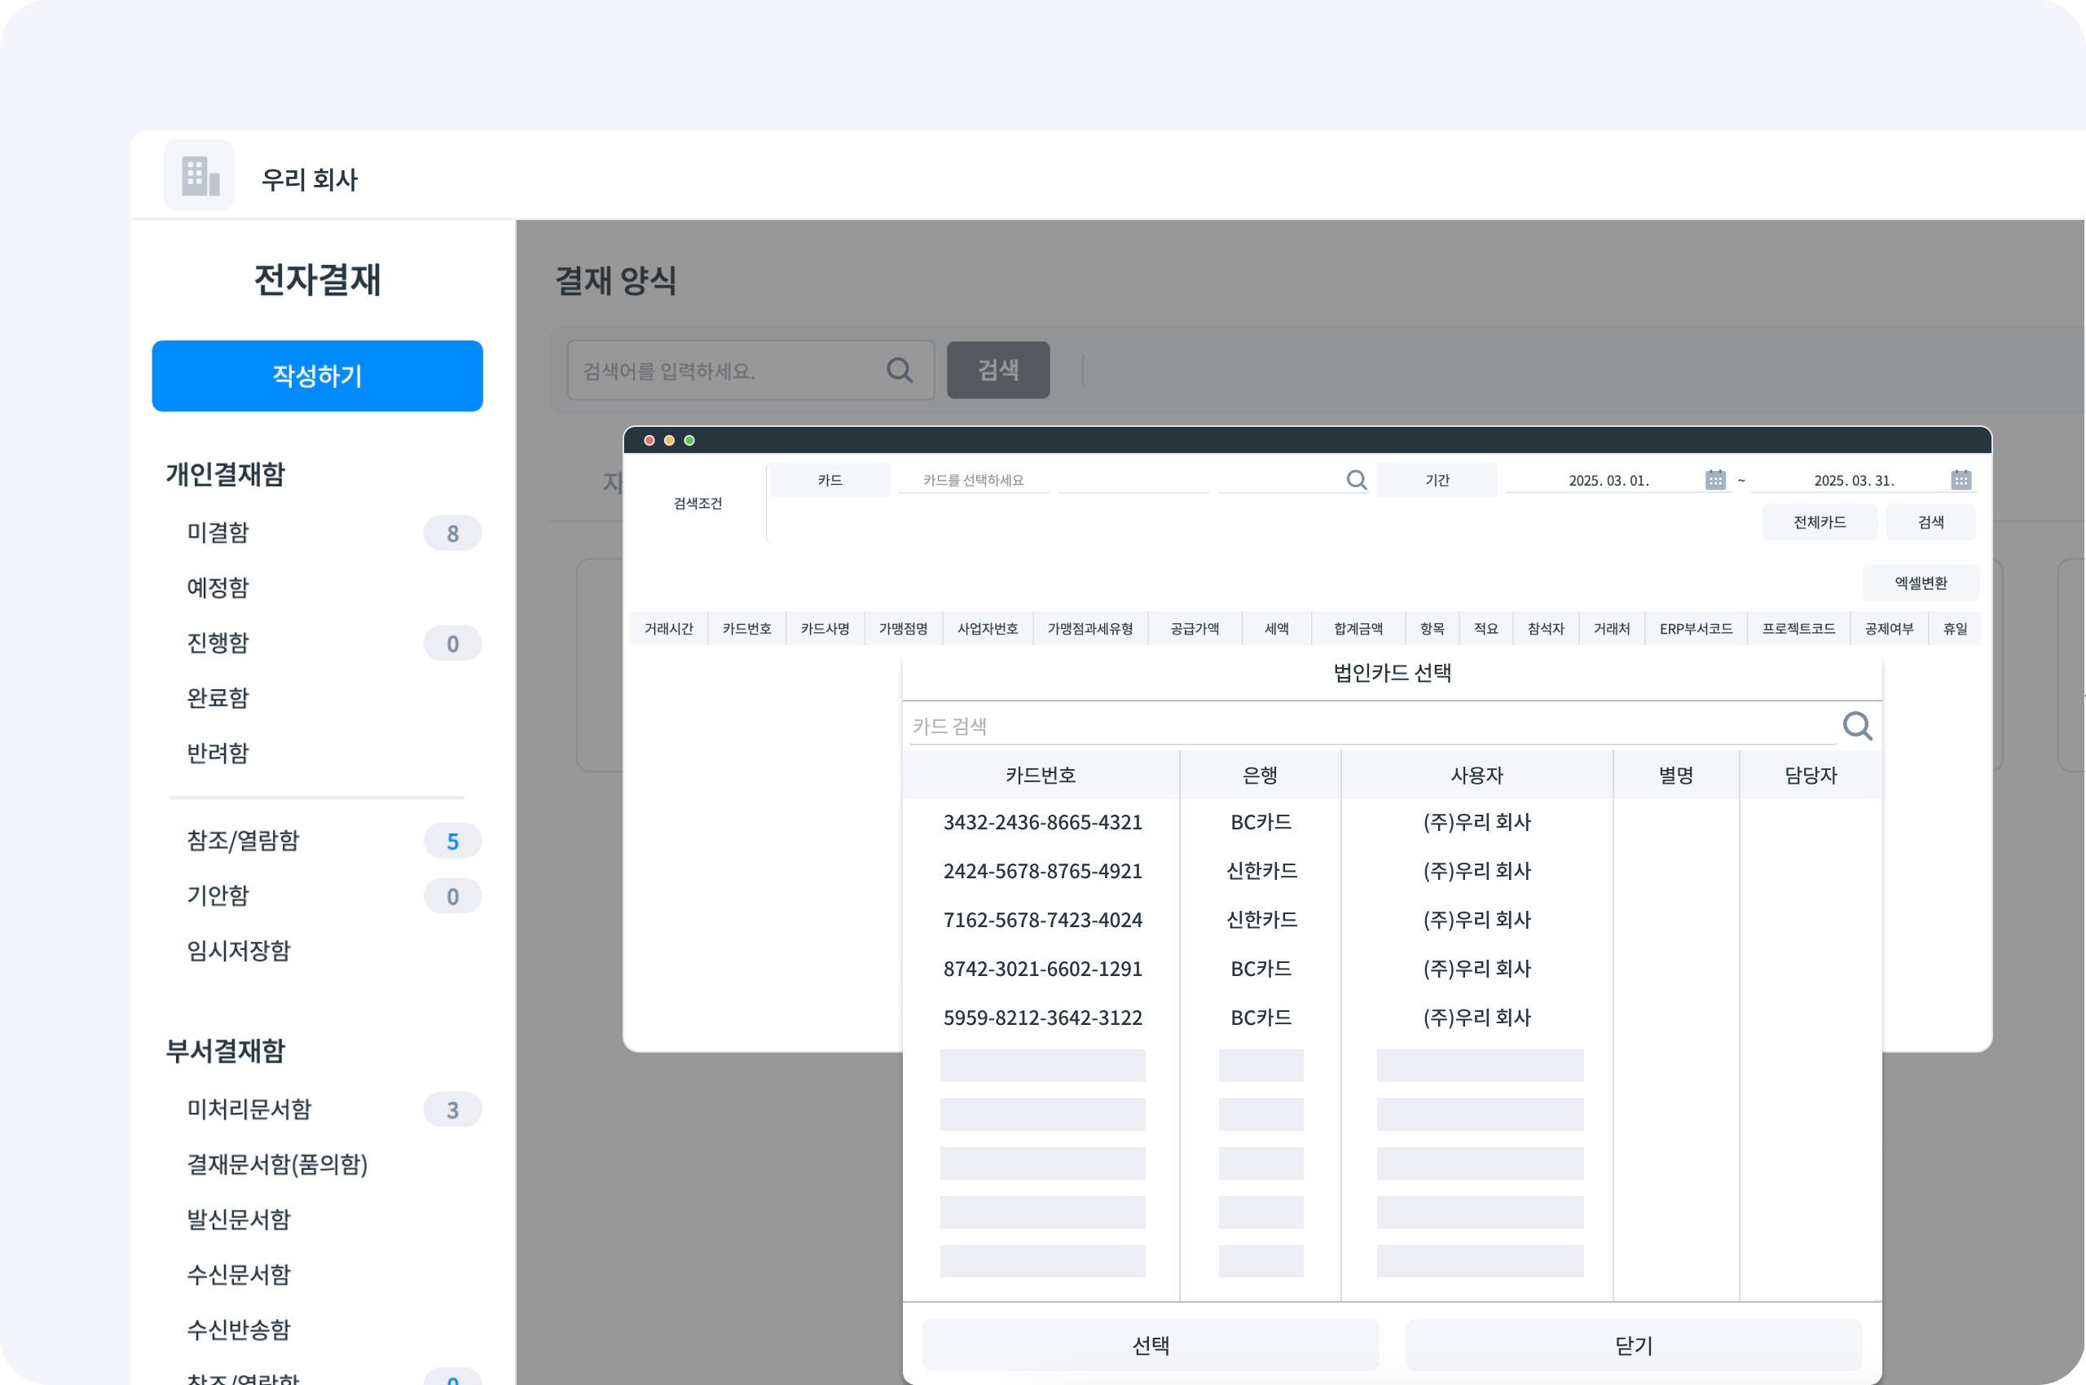
Task: Click the 전체카드 button
Action: 1820,522
